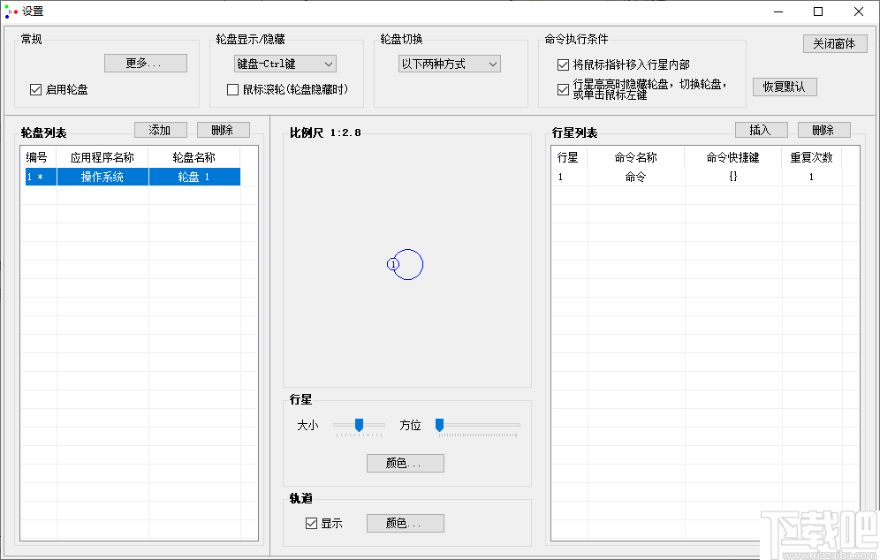Open the 以下两种方式 switching dropdown

448,64
